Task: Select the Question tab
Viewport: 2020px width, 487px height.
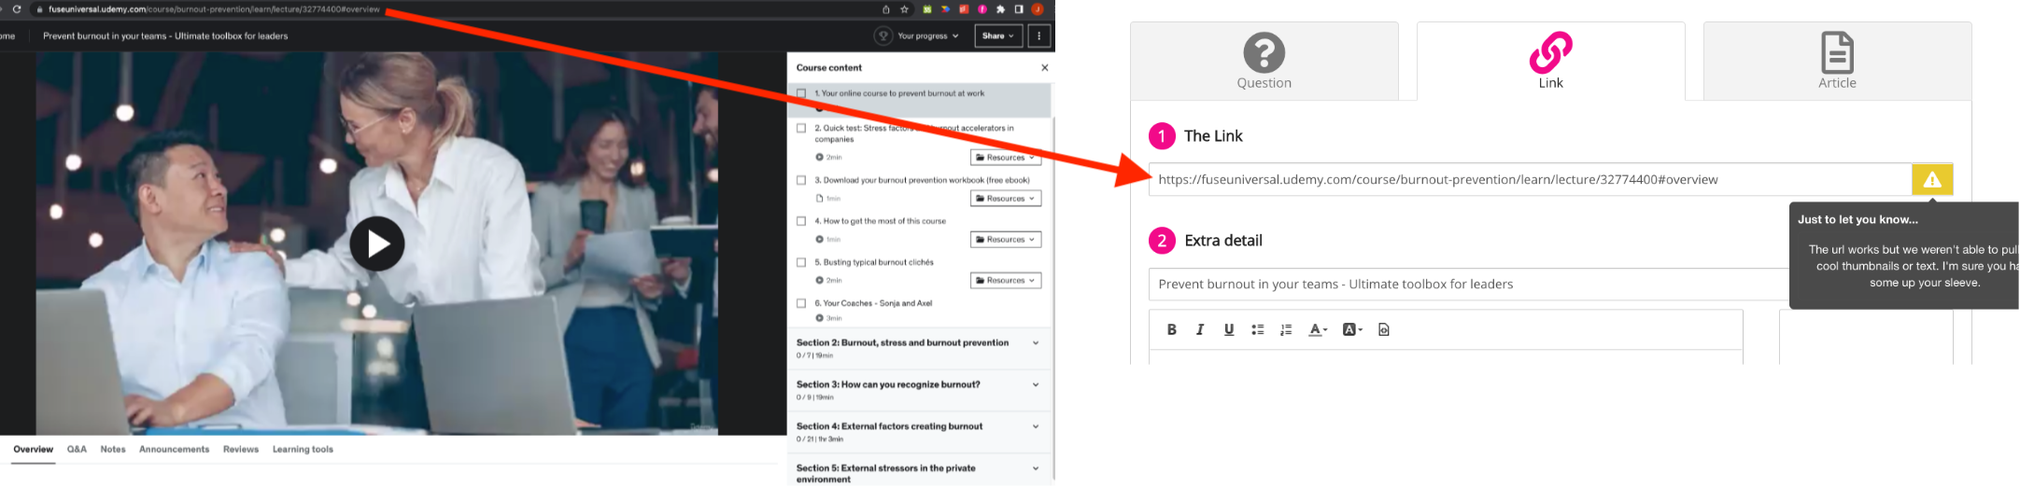Action: pyautogui.click(x=1264, y=62)
